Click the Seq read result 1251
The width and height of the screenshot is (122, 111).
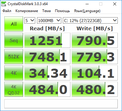tap(47, 40)
